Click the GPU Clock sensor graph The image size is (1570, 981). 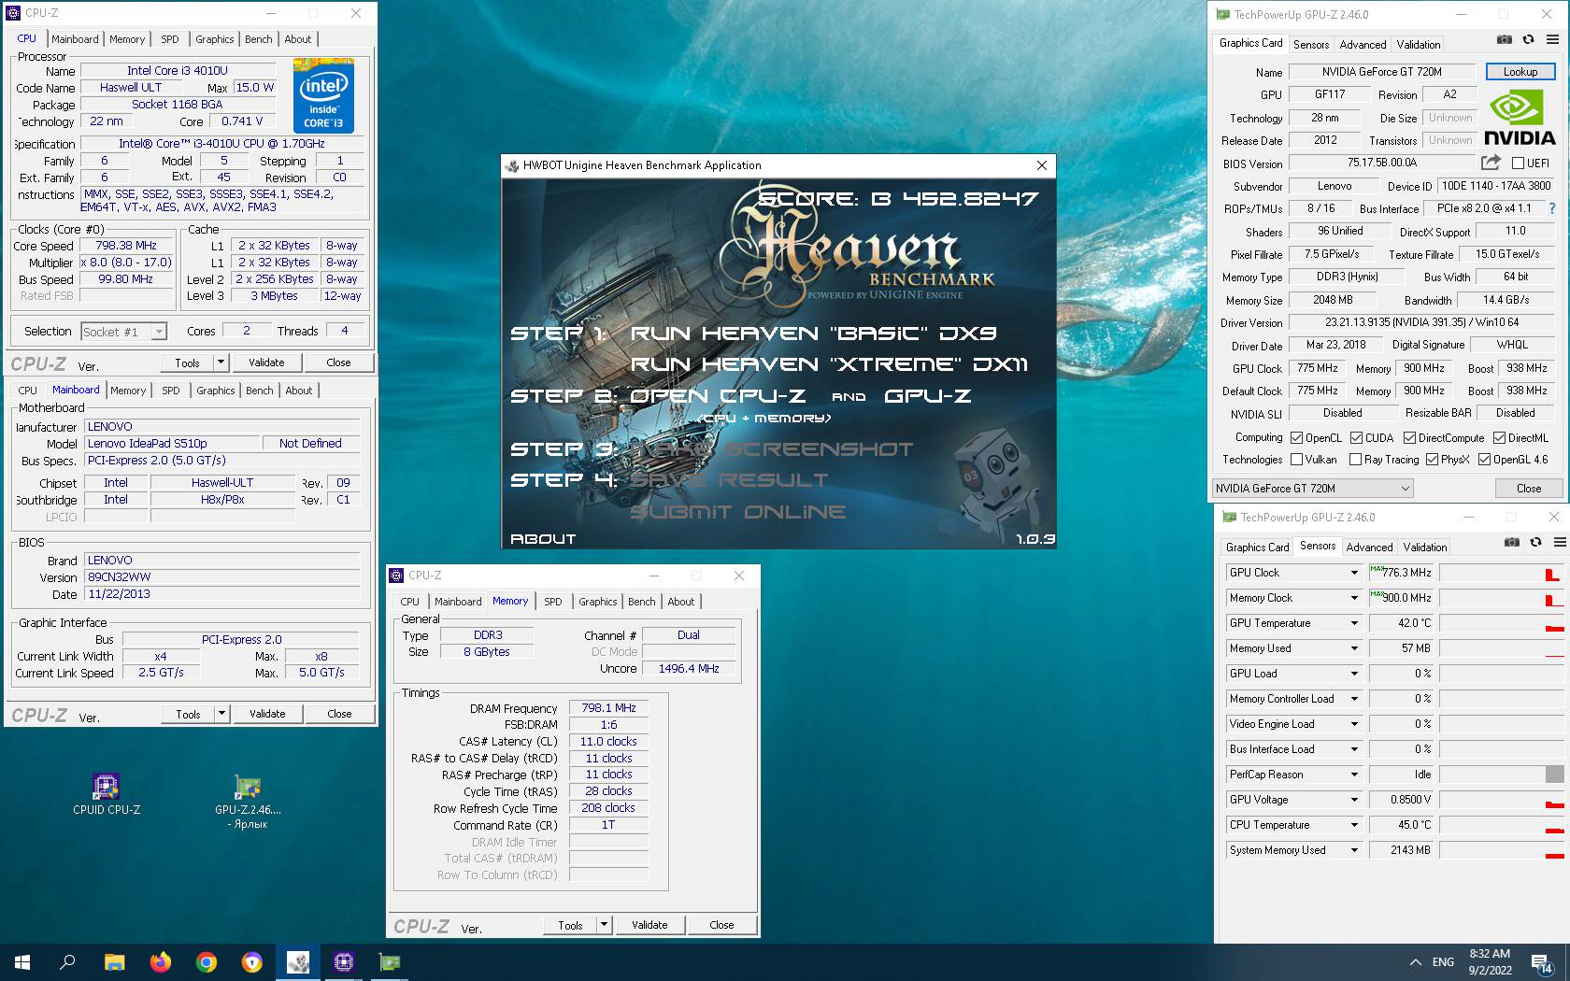[x=1502, y=573]
